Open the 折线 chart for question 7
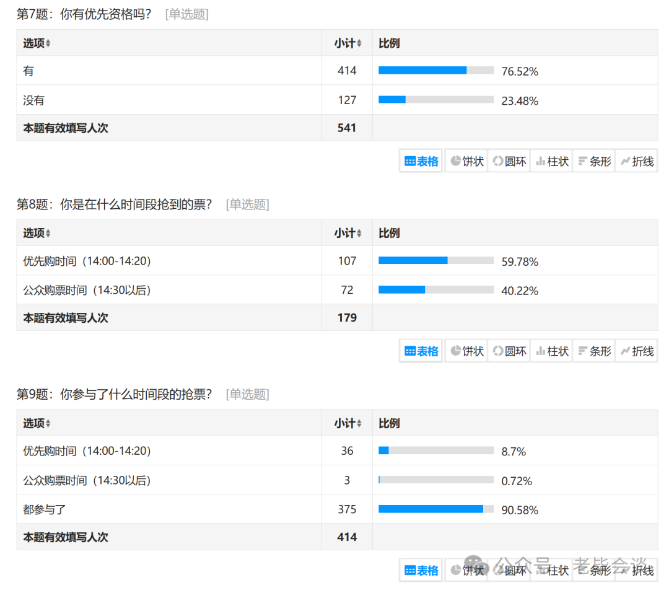 tap(637, 161)
